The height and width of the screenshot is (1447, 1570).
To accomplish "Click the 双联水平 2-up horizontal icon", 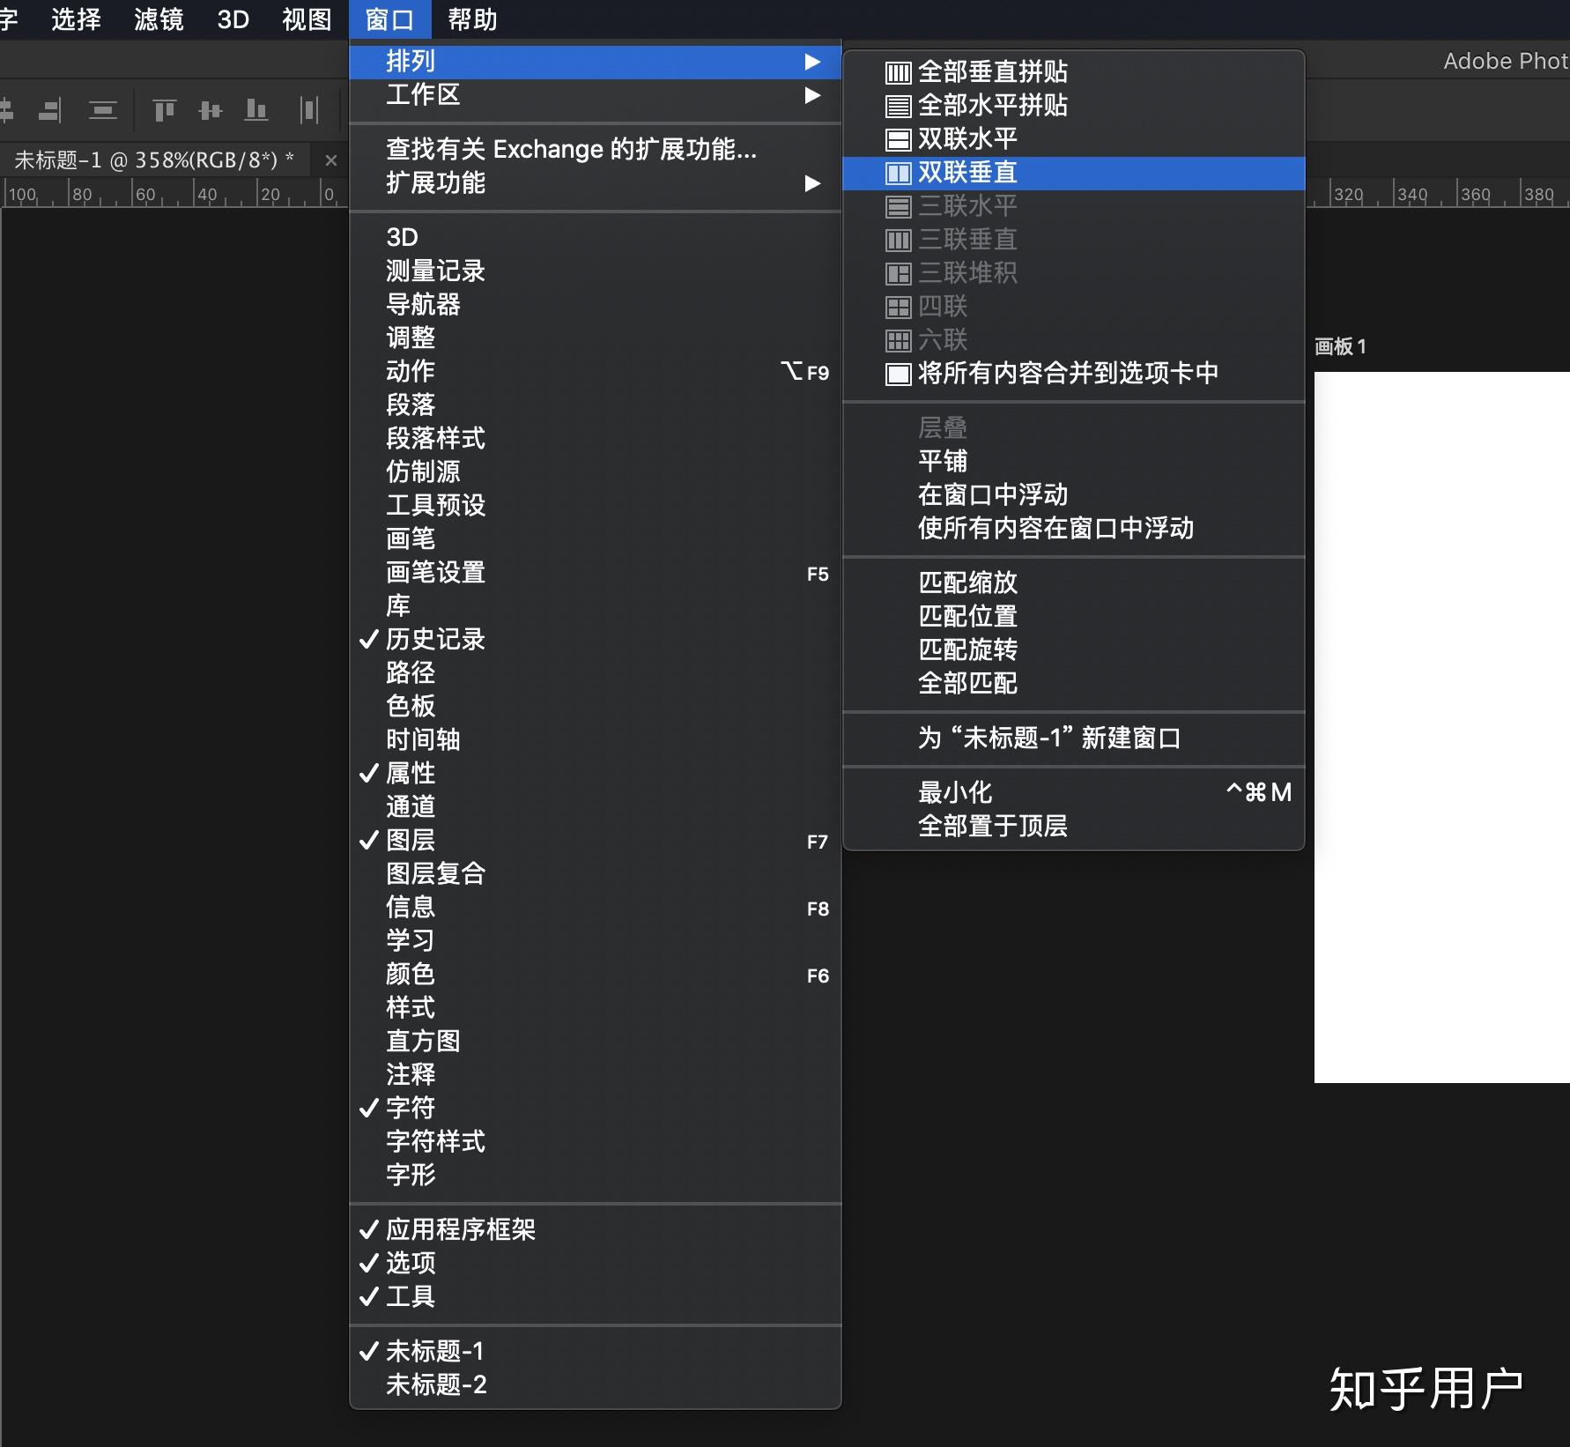I will tap(898, 139).
